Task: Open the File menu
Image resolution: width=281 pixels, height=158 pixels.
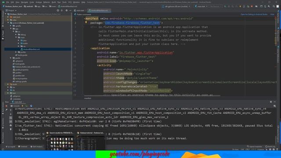Action: [x=7, y=2]
